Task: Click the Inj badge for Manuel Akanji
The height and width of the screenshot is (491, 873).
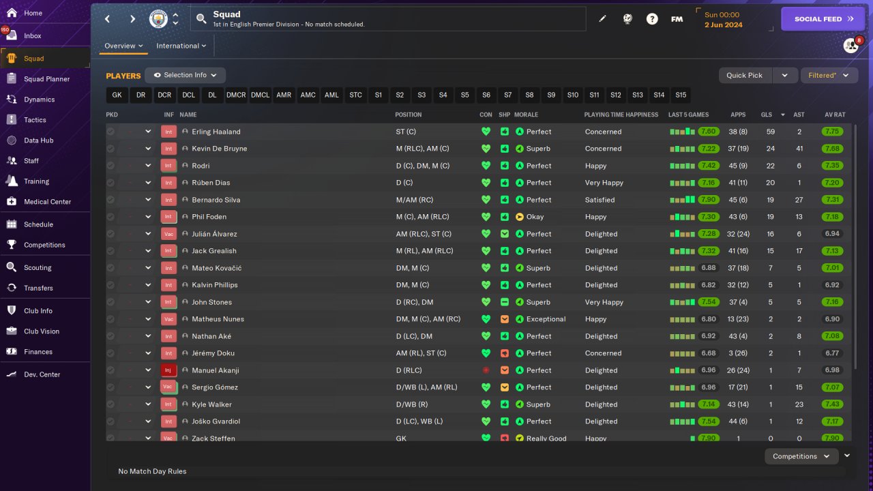Action: coord(168,370)
